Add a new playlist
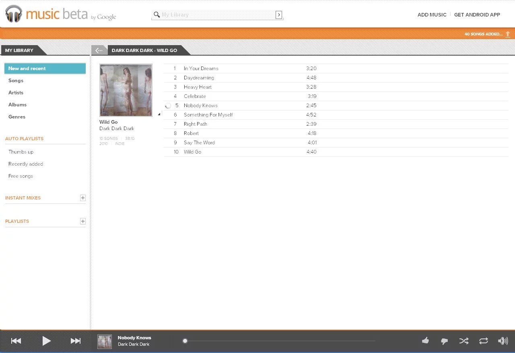This screenshot has height=353, width=515. [83, 221]
